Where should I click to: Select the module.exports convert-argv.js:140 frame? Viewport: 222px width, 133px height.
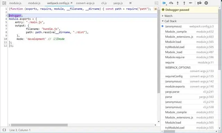(x=189, y=87)
